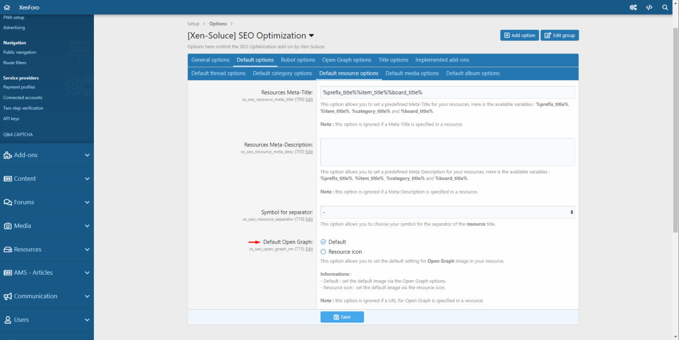Choose the Resource icon Open Graph option
This screenshot has height=340, width=679.
tap(323, 252)
